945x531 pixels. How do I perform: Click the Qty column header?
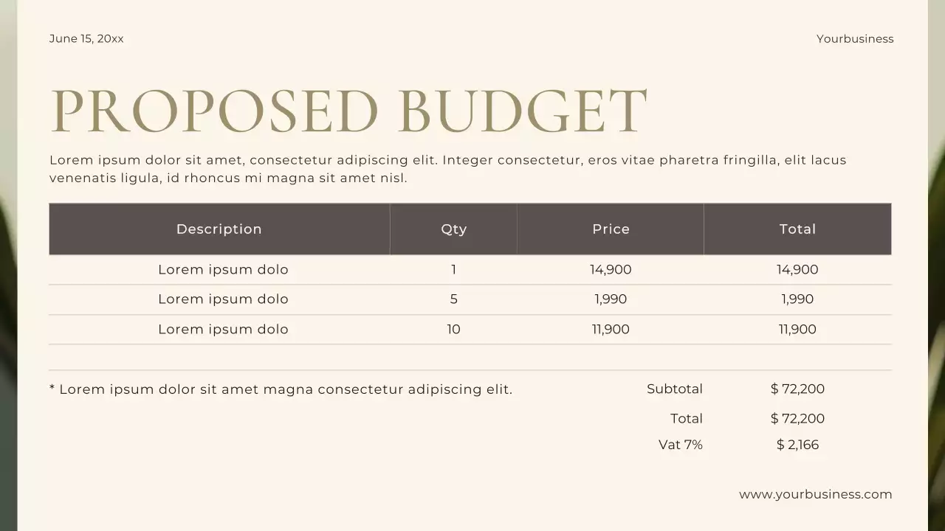(453, 229)
